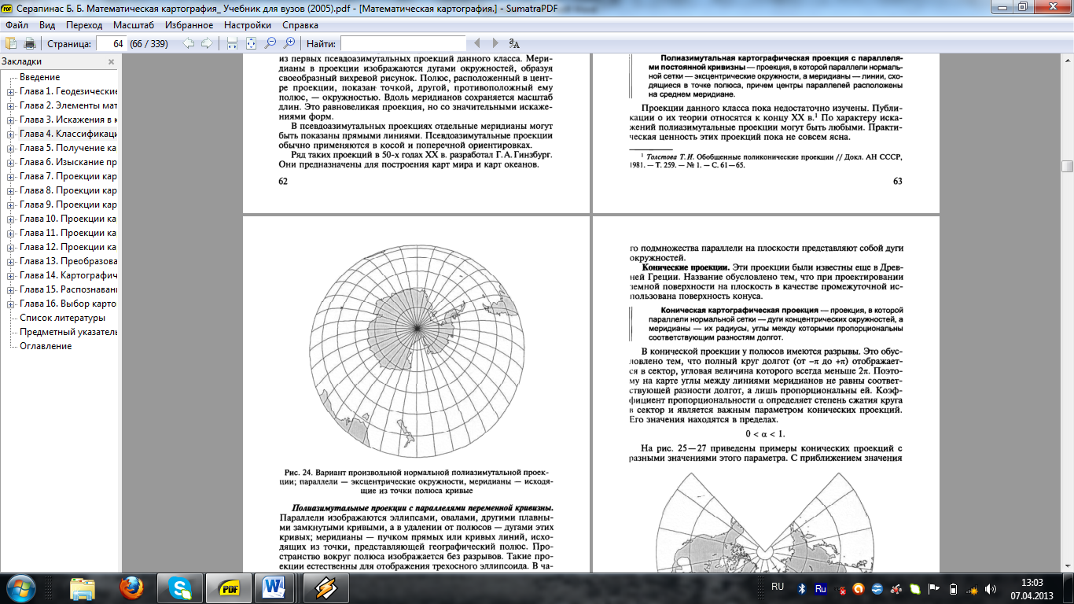Open the Справка menu
Viewport: 1074px width, 604px height.
pos(300,25)
